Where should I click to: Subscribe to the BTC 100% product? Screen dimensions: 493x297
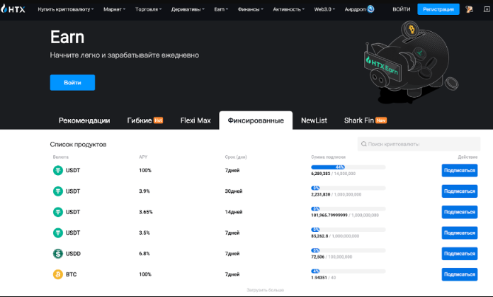point(460,274)
